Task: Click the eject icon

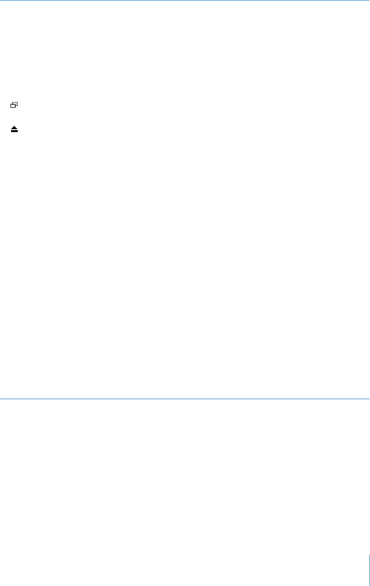Action: 14,130
